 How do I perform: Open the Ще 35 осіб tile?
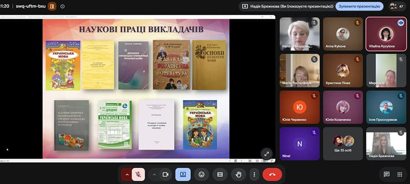343,144
